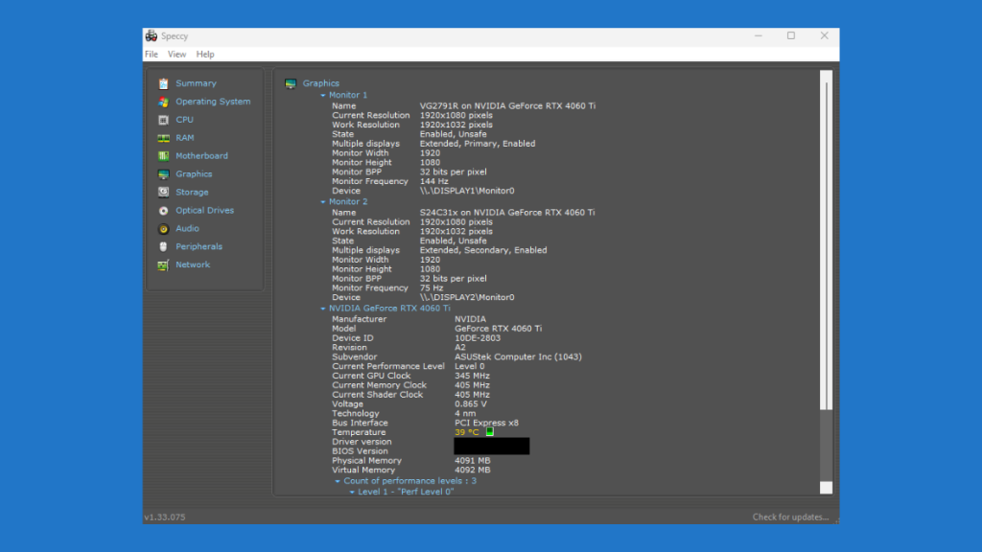Select the Graphics section label
Viewport: 982px width, 552px height.
pos(194,174)
